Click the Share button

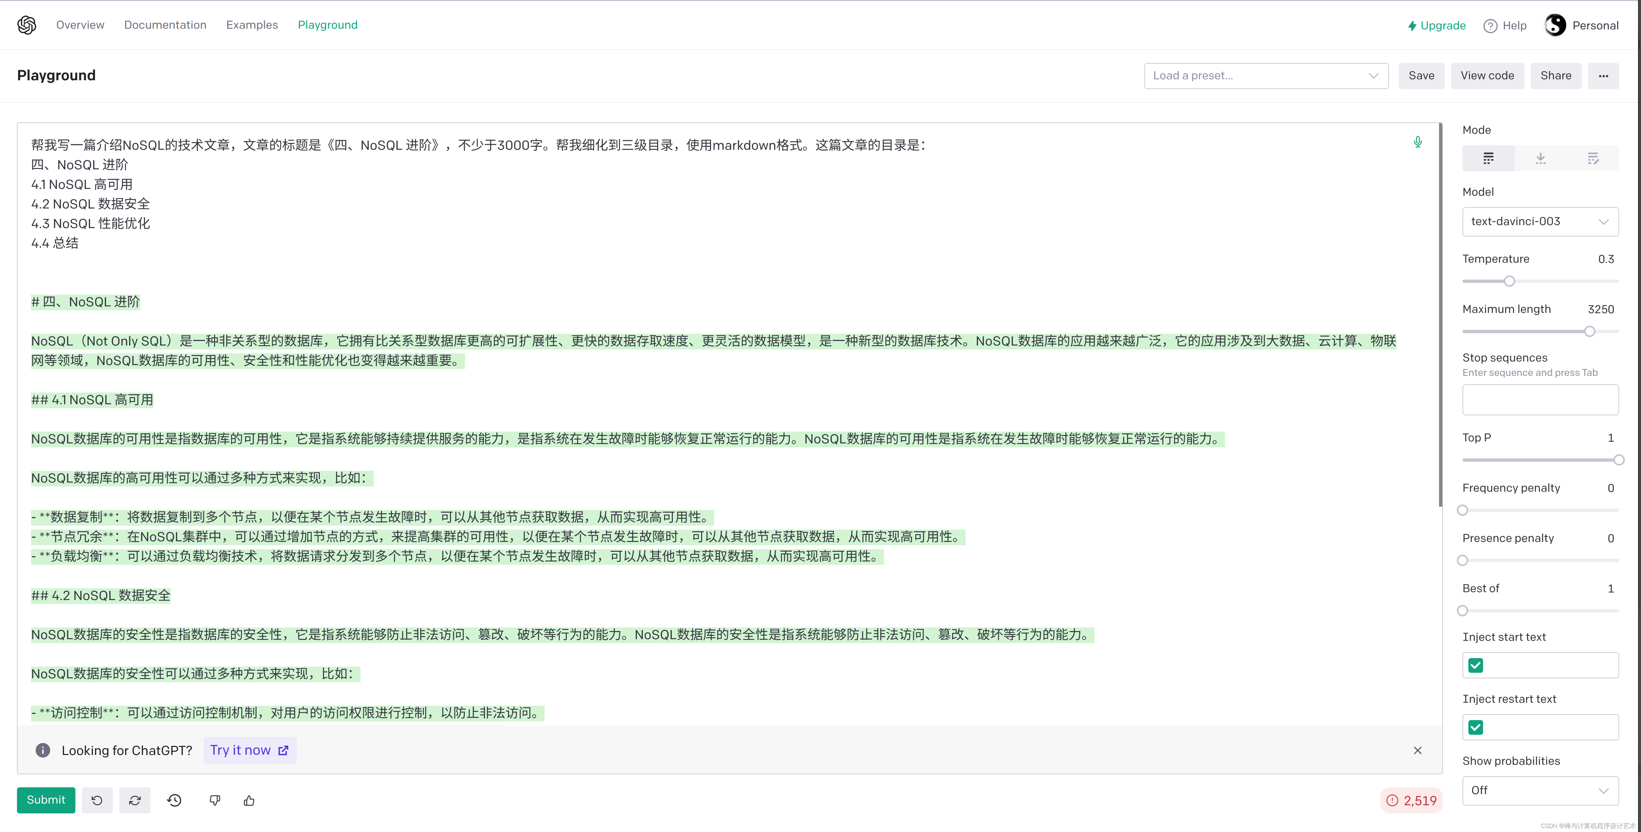pos(1555,75)
